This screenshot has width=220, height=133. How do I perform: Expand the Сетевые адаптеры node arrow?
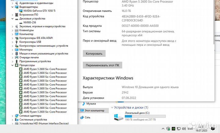tap(12, 116)
